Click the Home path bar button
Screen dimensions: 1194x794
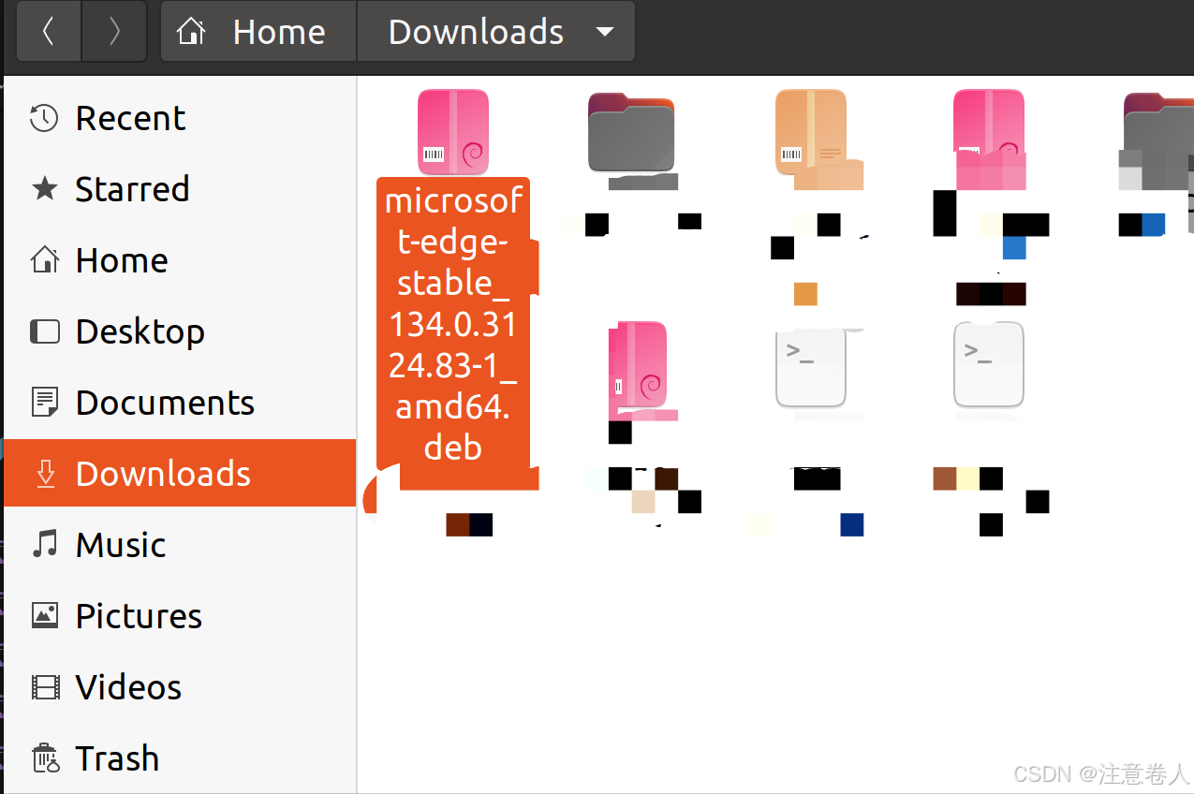point(258,32)
